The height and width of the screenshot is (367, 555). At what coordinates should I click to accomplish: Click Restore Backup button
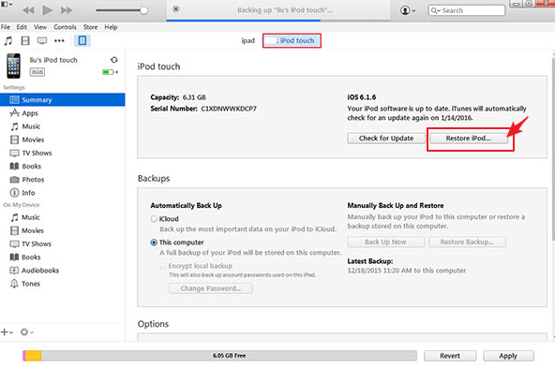(467, 242)
